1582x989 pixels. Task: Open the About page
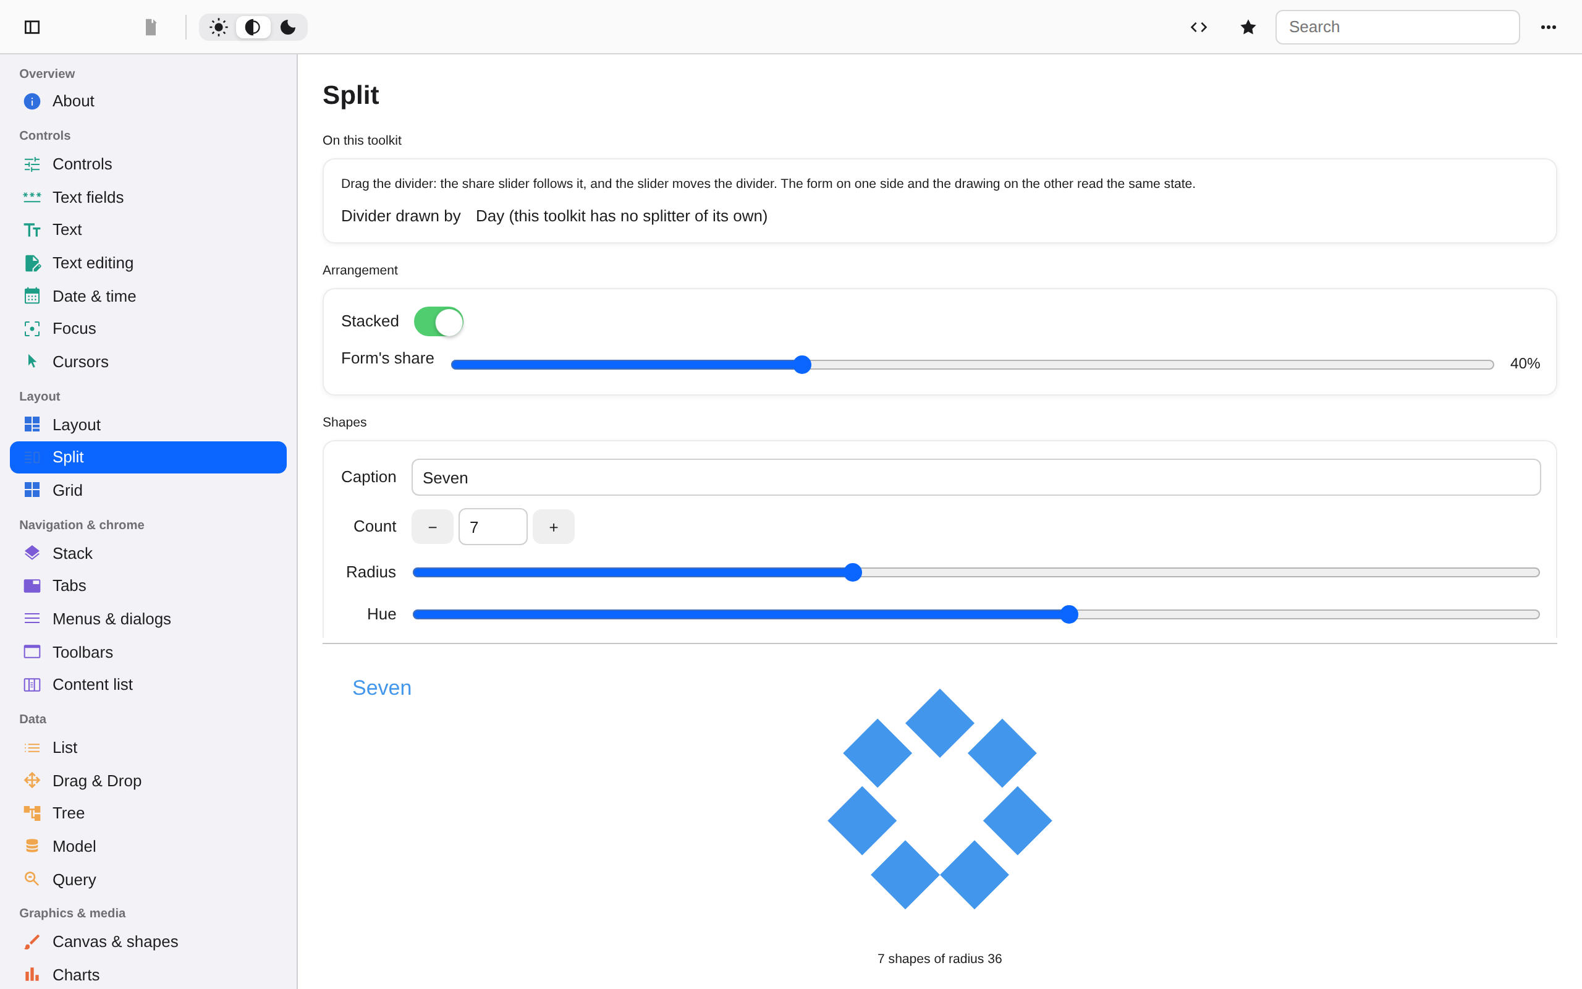(148, 101)
